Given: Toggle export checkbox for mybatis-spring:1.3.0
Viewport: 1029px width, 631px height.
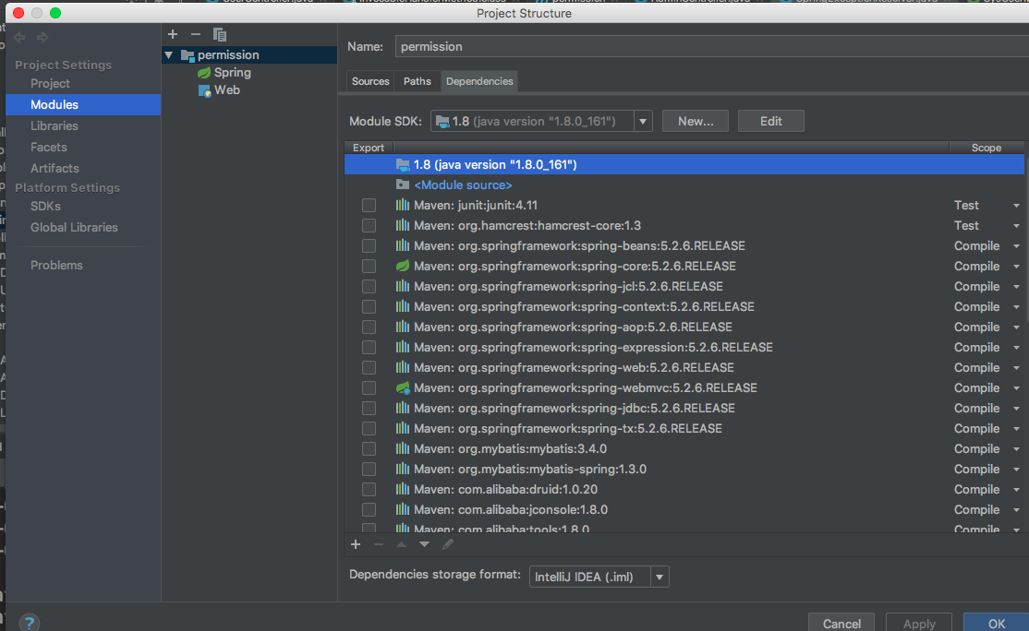Looking at the screenshot, I should [369, 470].
